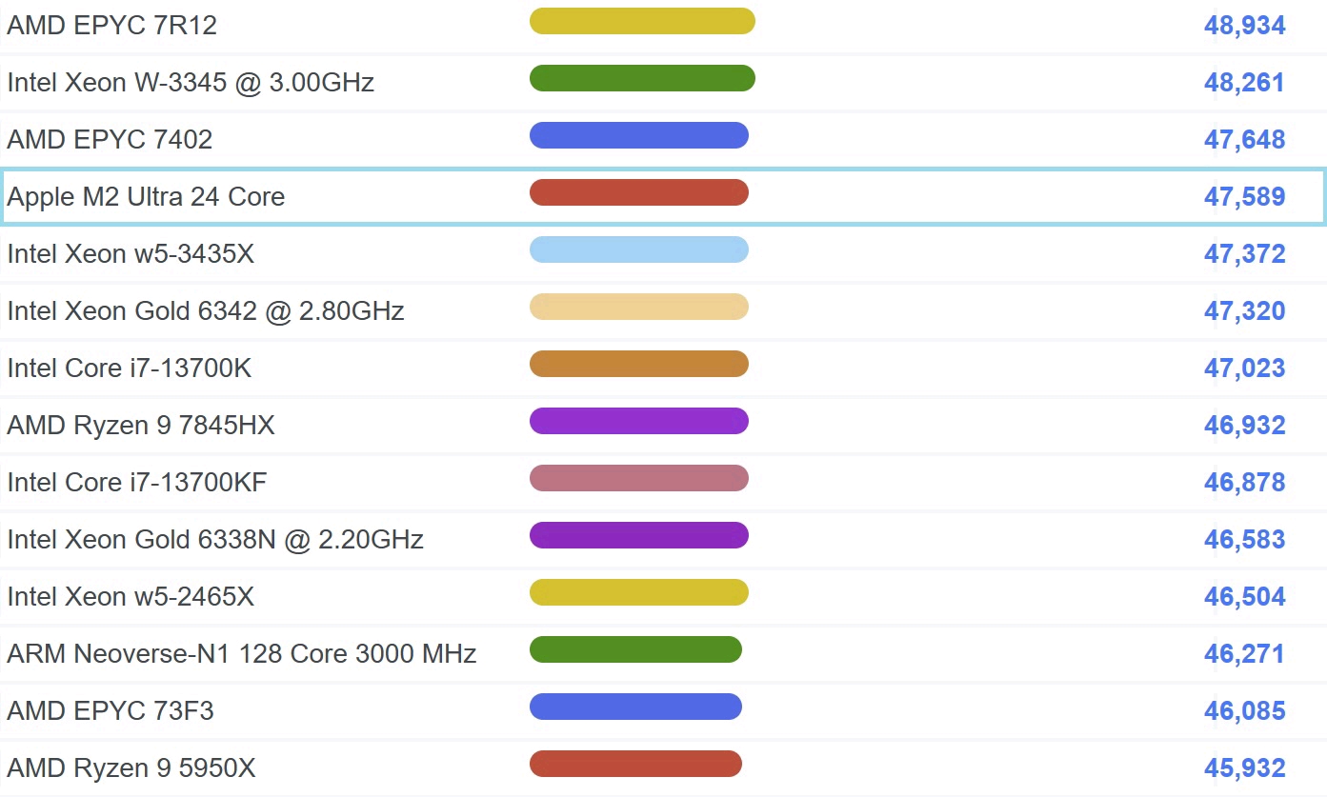Select the Apple M2 Ultra 24 Core row
The image size is (1327, 797).
663,196
